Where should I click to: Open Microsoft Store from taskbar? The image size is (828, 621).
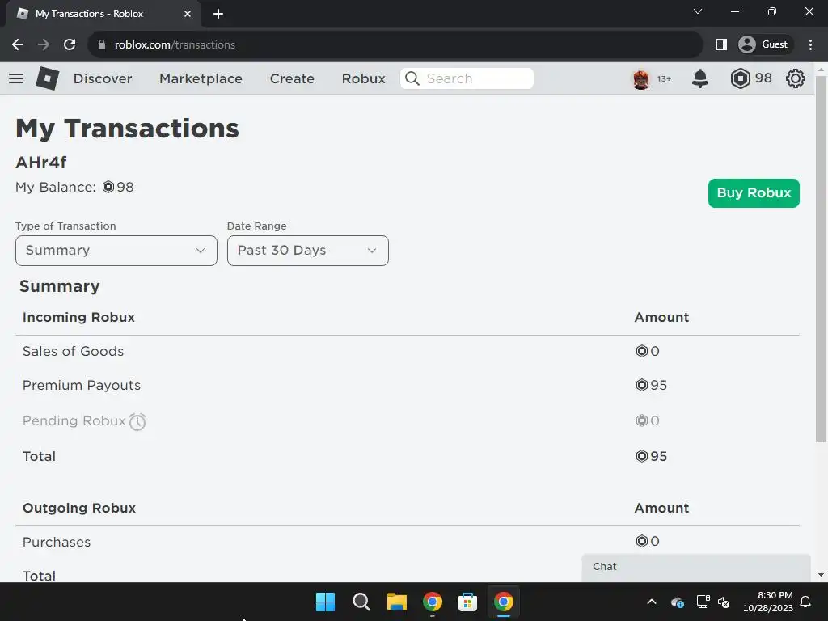(468, 602)
